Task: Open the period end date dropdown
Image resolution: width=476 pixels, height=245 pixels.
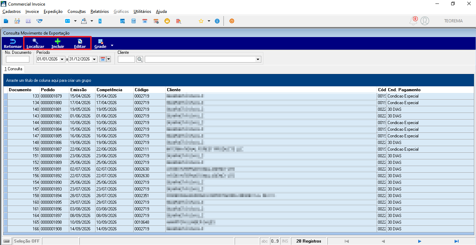Action: [94, 59]
